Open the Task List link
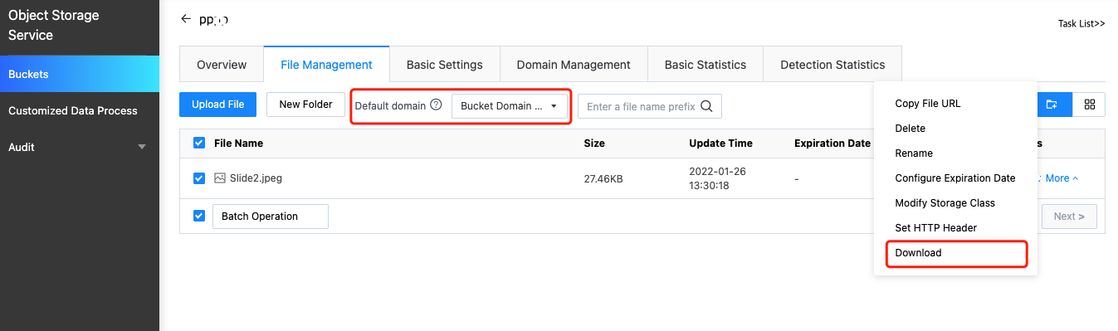The width and height of the screenshot is (1118, 331). 1081,24
